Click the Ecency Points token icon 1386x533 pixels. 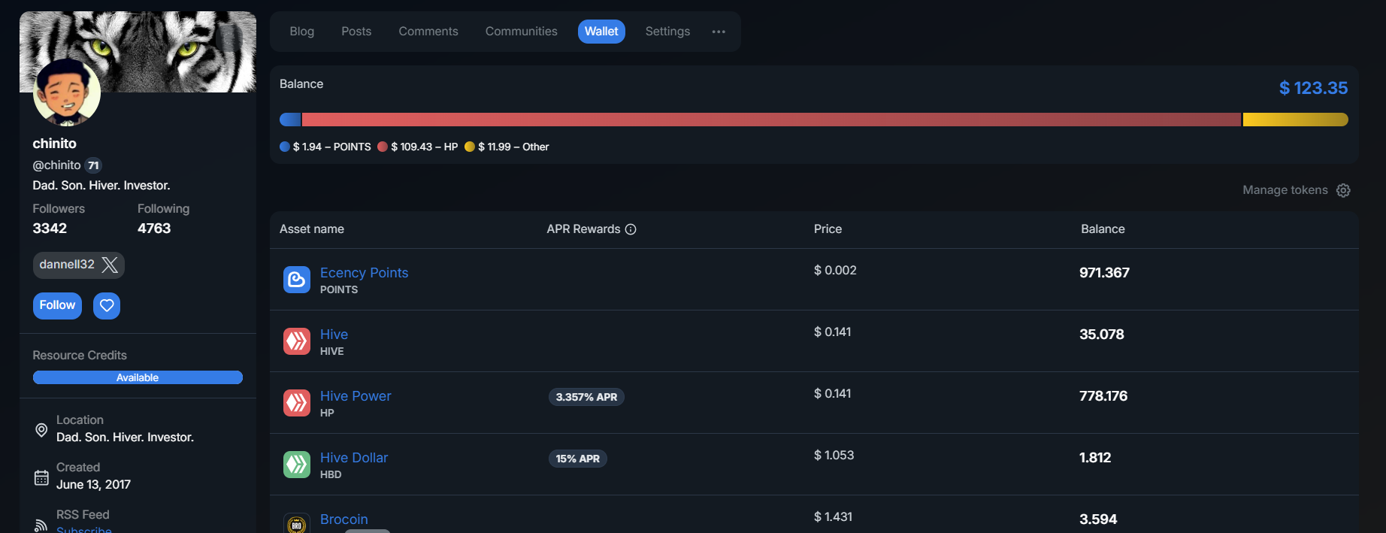pos(296,280)
